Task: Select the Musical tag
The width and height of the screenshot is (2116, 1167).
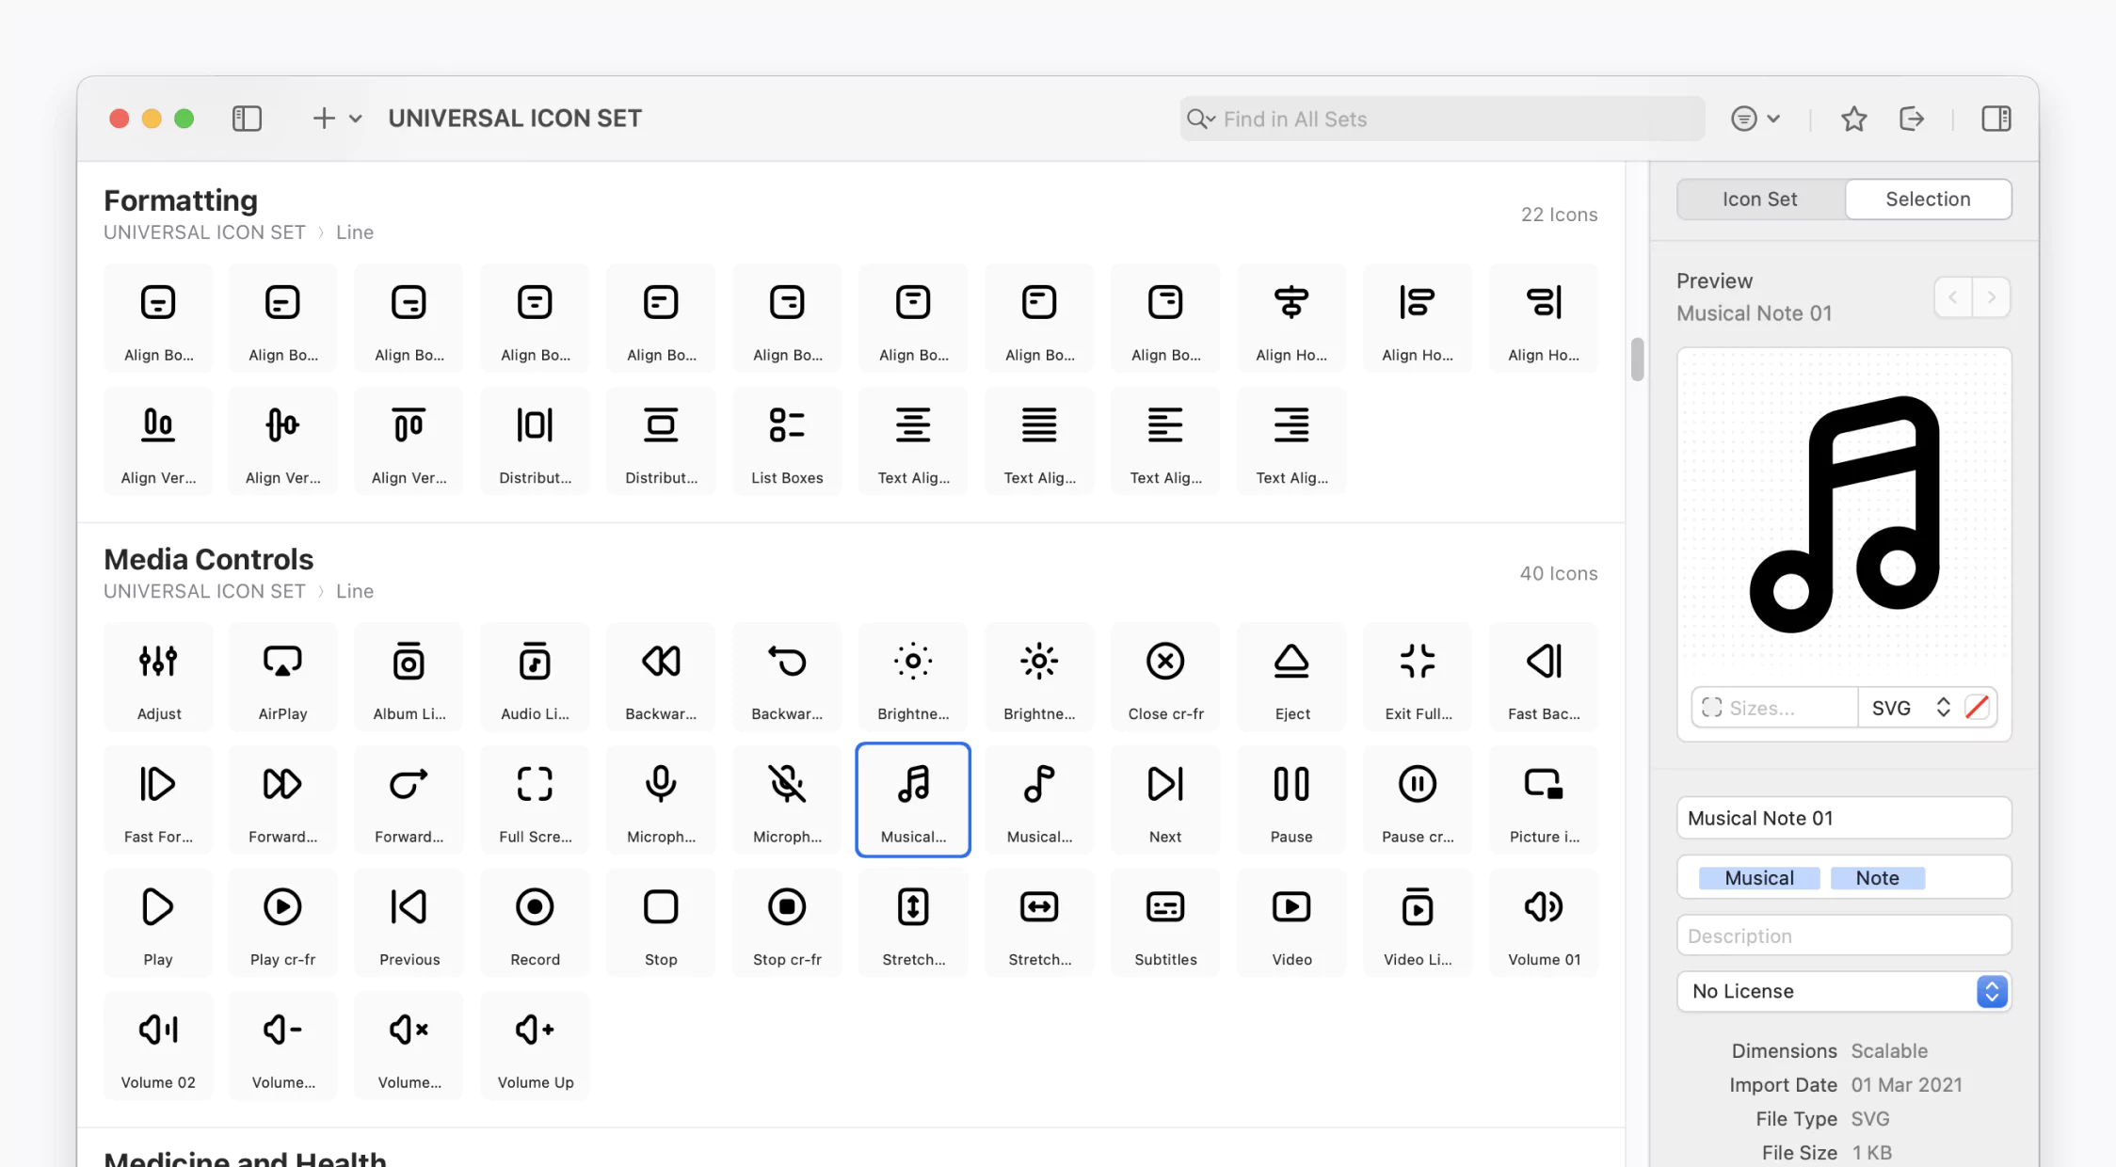Action: point(1759,878)
